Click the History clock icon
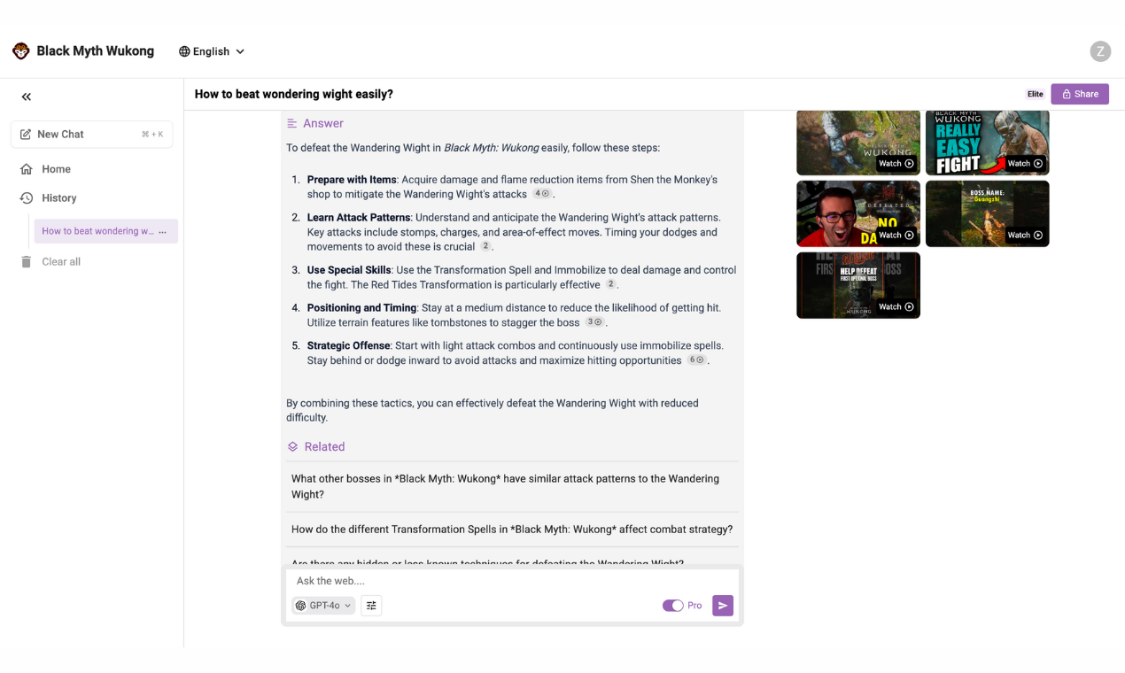The width and height of the screenshot is (1125, 673). coord(27,198)
